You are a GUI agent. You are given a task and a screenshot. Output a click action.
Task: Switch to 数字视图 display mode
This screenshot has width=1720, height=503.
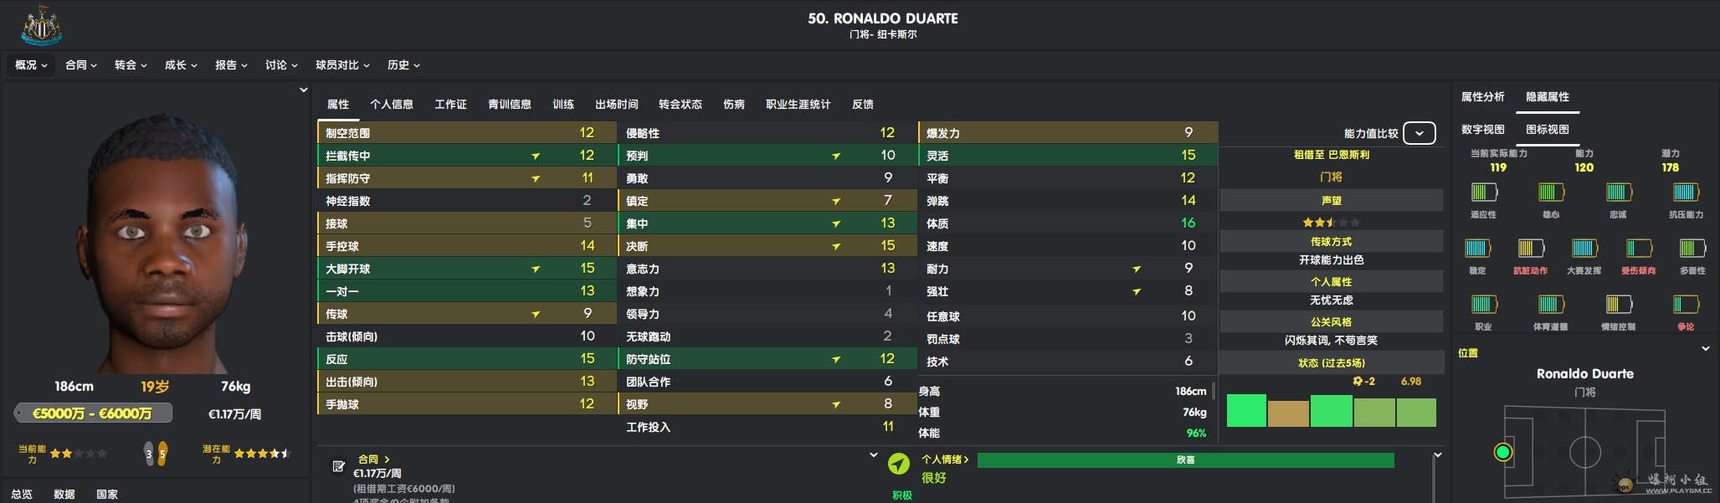tap(1482, 130)
